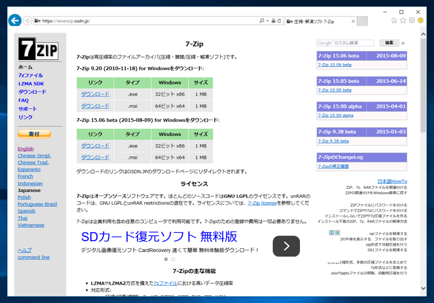
Task: Open the 7-Zip 9.38 beta news link
Action: point(333,141)
